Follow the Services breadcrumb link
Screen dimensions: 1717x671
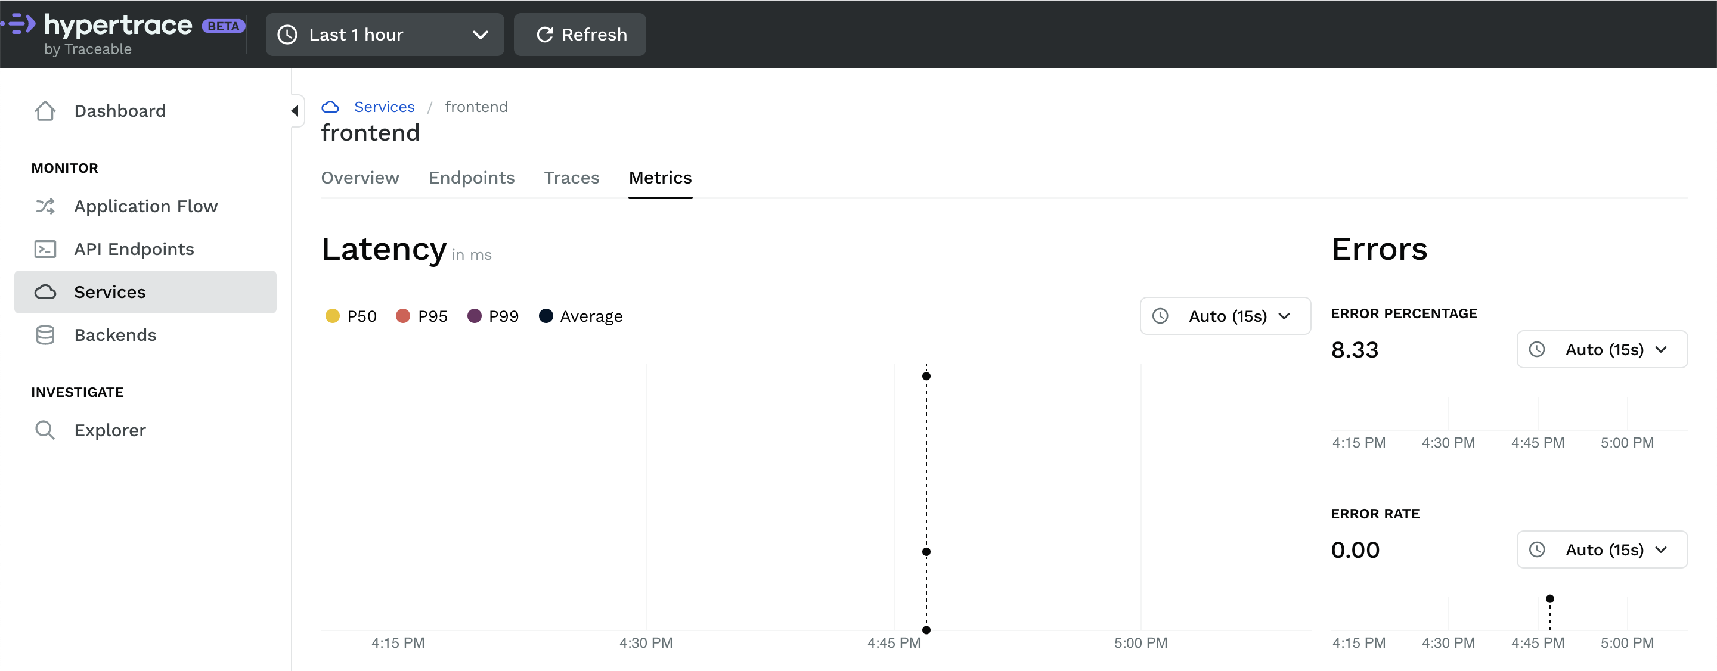(x=384, y=107)
